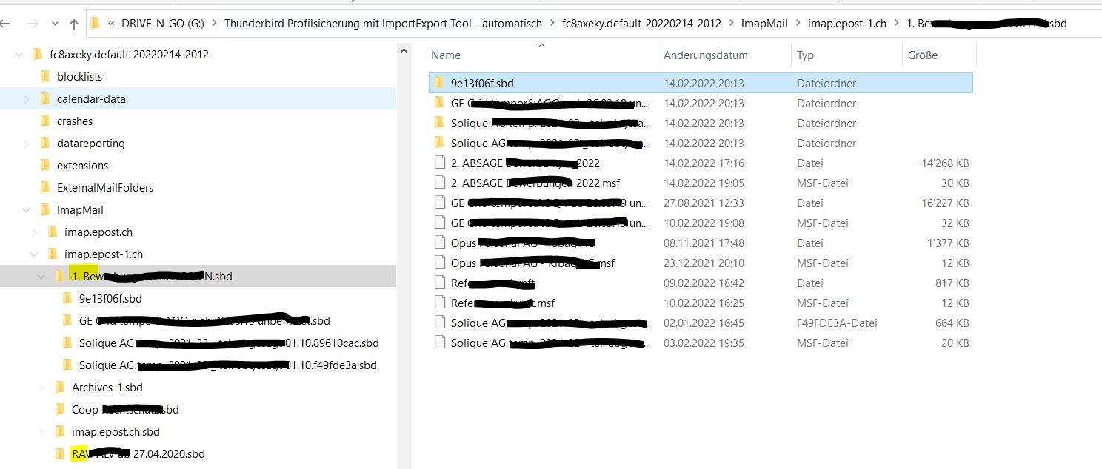Click the 9e13f06f.sbd folder icon in the file list

point(439,83)
